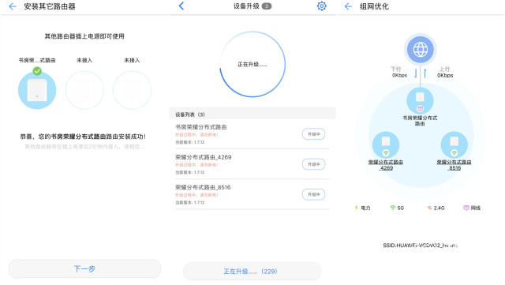Click 升级中 button for 荣耀分布式路由_8516

click(313, 194)
